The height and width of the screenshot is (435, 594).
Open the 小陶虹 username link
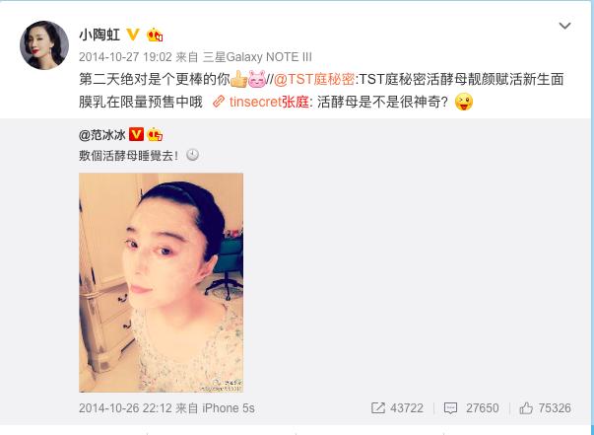tap(99, 35)
